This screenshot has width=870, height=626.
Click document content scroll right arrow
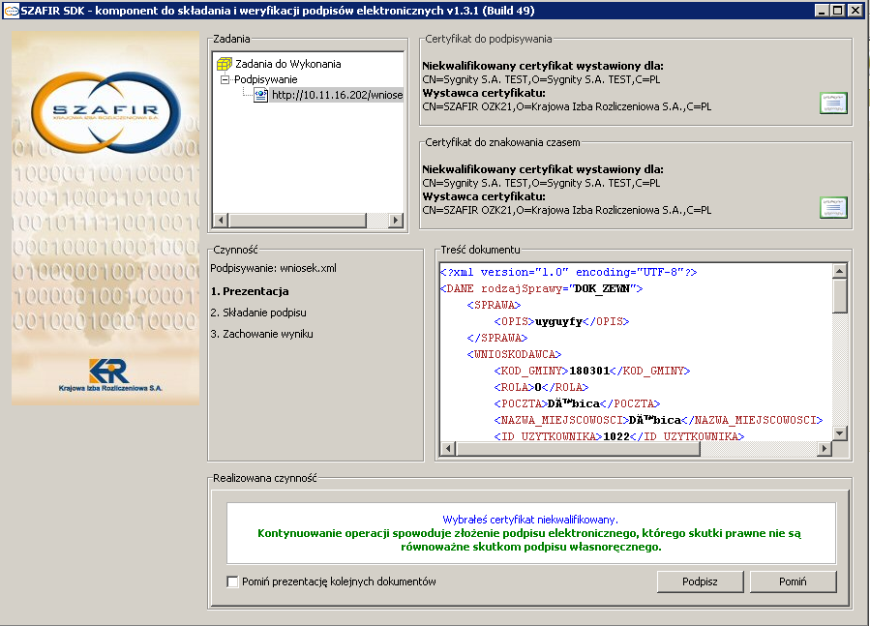[x=825, y=448]
